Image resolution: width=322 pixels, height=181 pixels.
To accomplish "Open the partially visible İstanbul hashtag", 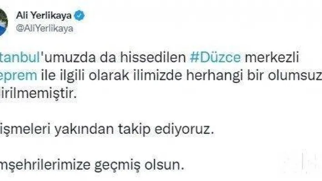I will 20,57.
